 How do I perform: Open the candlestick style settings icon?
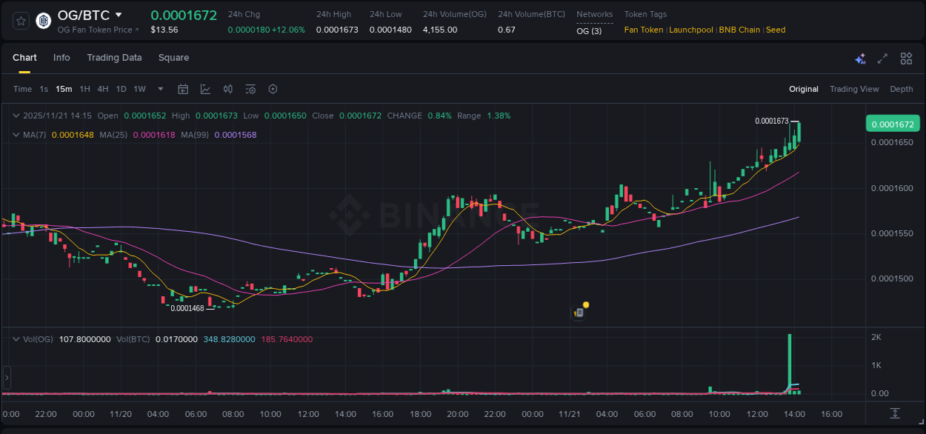pyautogui.click(x=227, y=89)
